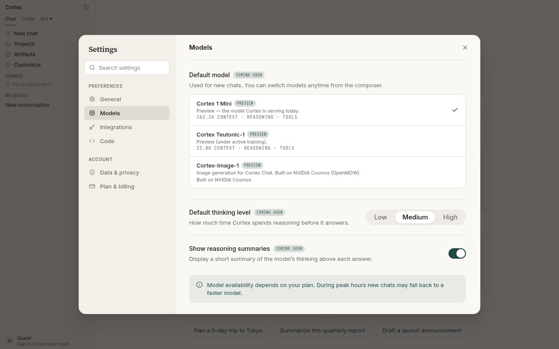Click the search magnifier icon in Settings
Image resolution: width=559 pixels, height=349 pixels.
point(92,68)
